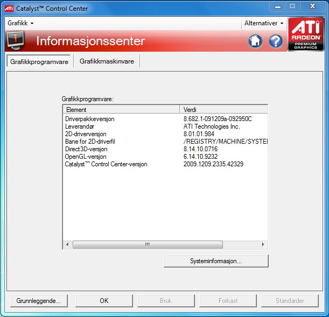Viewport: 329px width, 317px height.
Task: Select the OpenGL-versjon row
Action: coord(165,157)
